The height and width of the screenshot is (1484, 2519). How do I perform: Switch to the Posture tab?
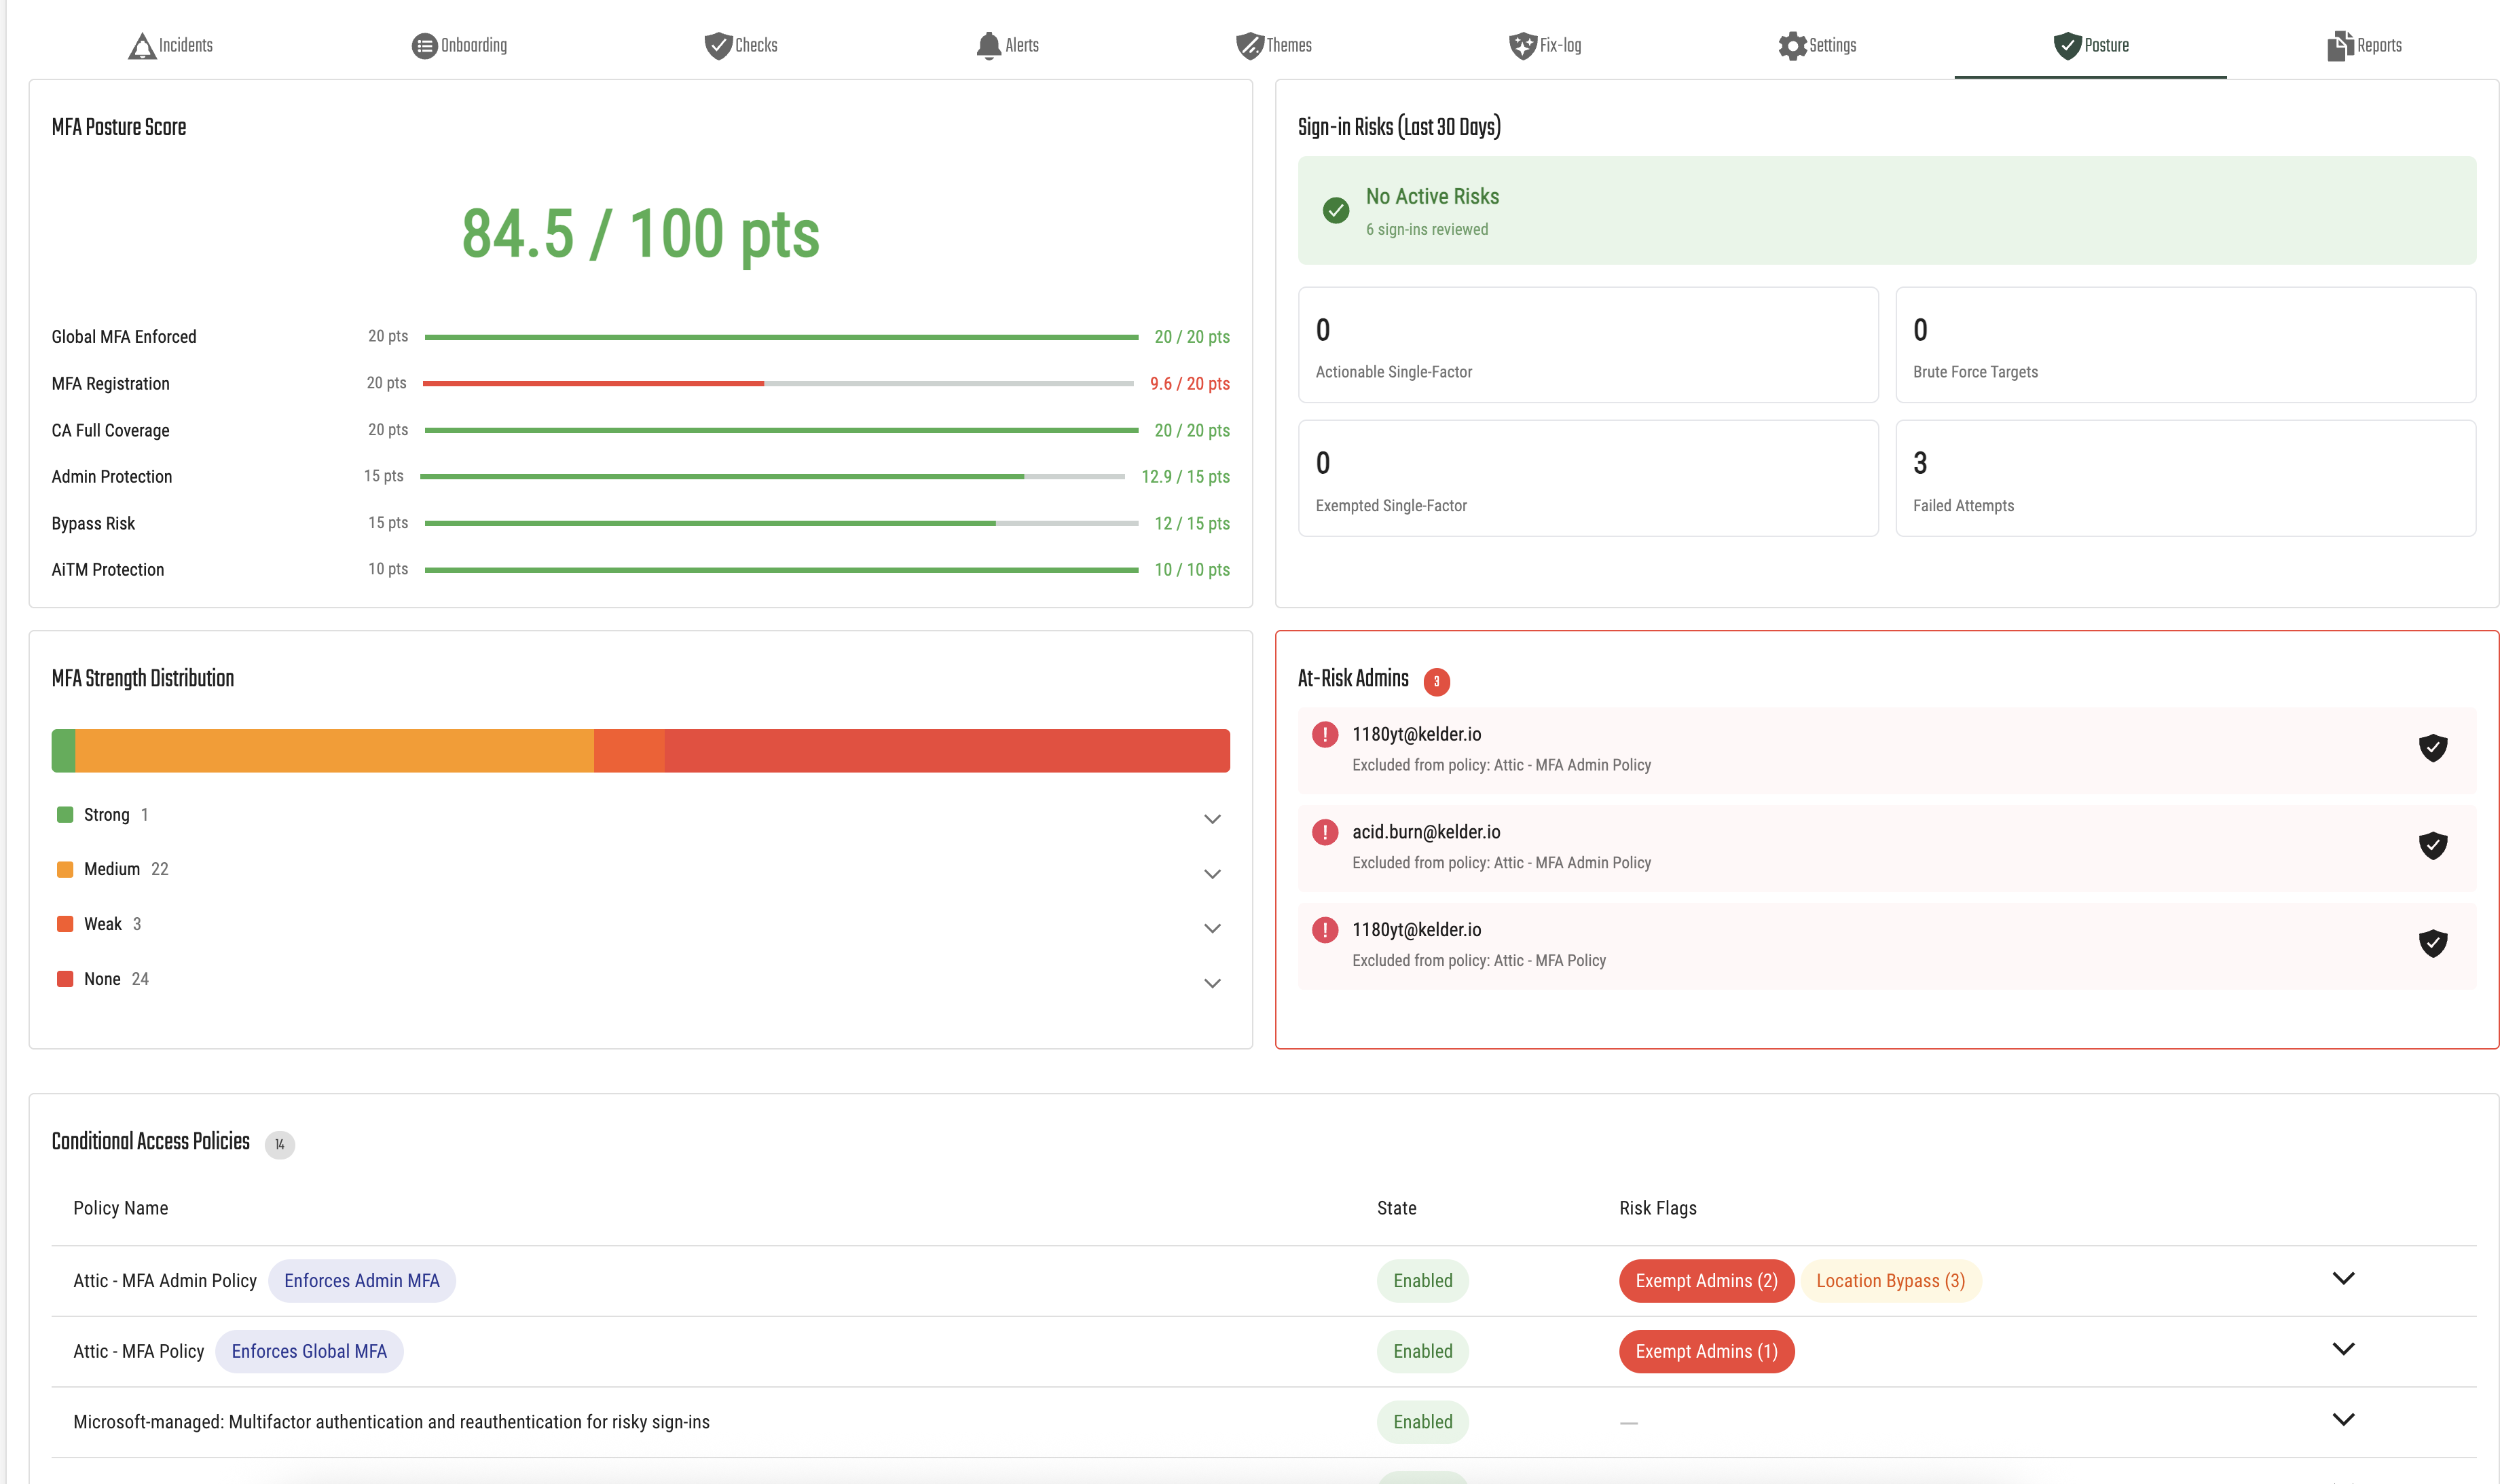[2090, 46]
